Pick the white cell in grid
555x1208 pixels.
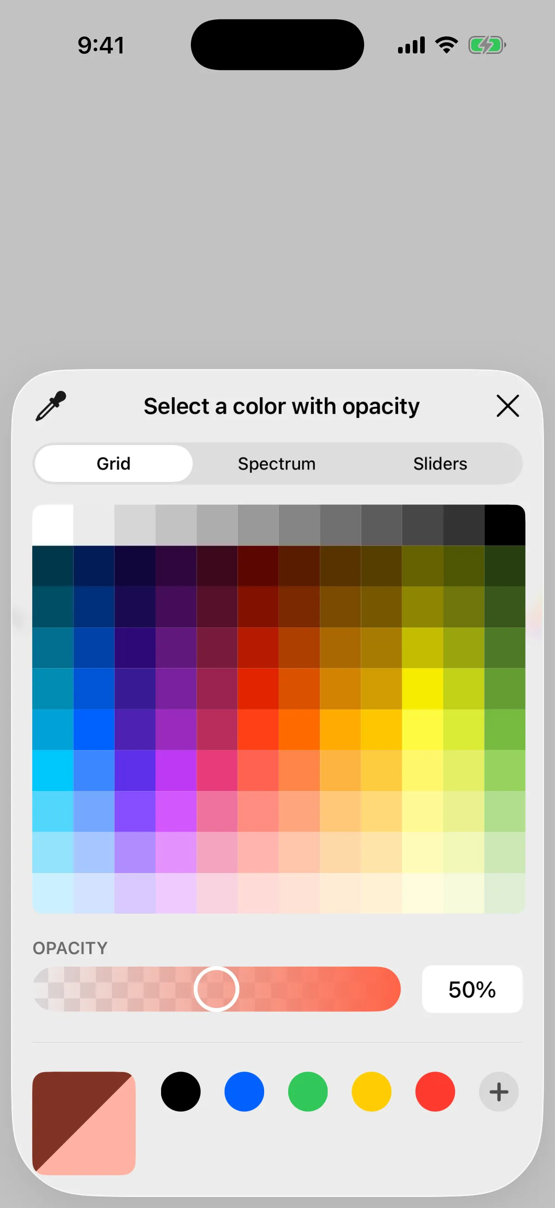pos(53,525)
